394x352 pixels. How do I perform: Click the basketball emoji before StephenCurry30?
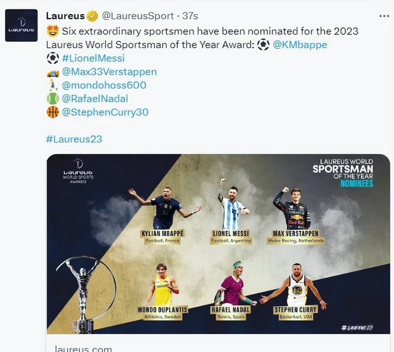[x=53, y=112]
